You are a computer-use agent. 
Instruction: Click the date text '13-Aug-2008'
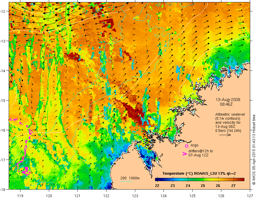(228, 100)
